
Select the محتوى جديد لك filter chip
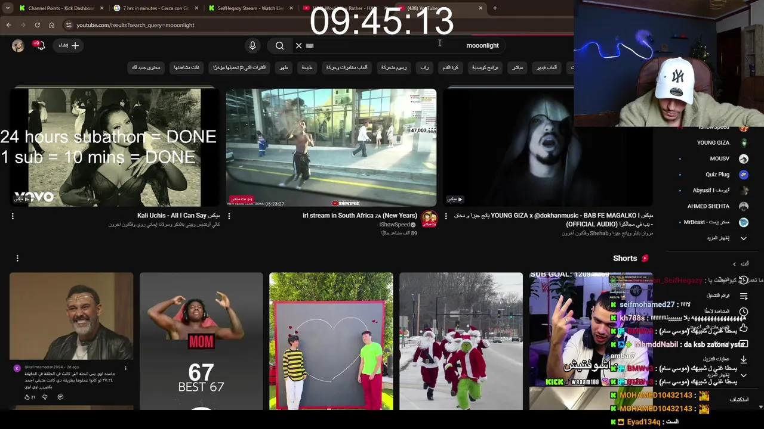tap(146, 67)
